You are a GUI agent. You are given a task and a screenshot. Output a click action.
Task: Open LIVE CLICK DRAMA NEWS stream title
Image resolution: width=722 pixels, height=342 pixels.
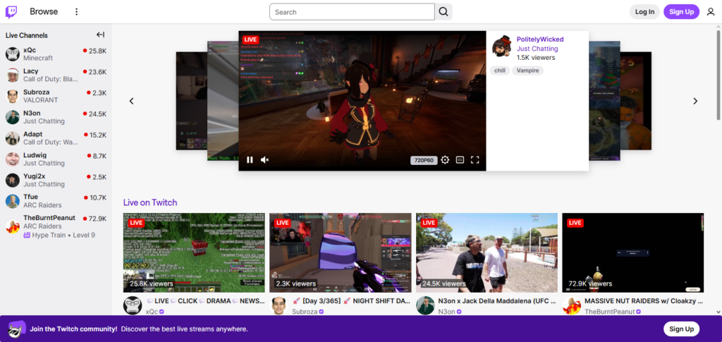[x=205, y=301]
